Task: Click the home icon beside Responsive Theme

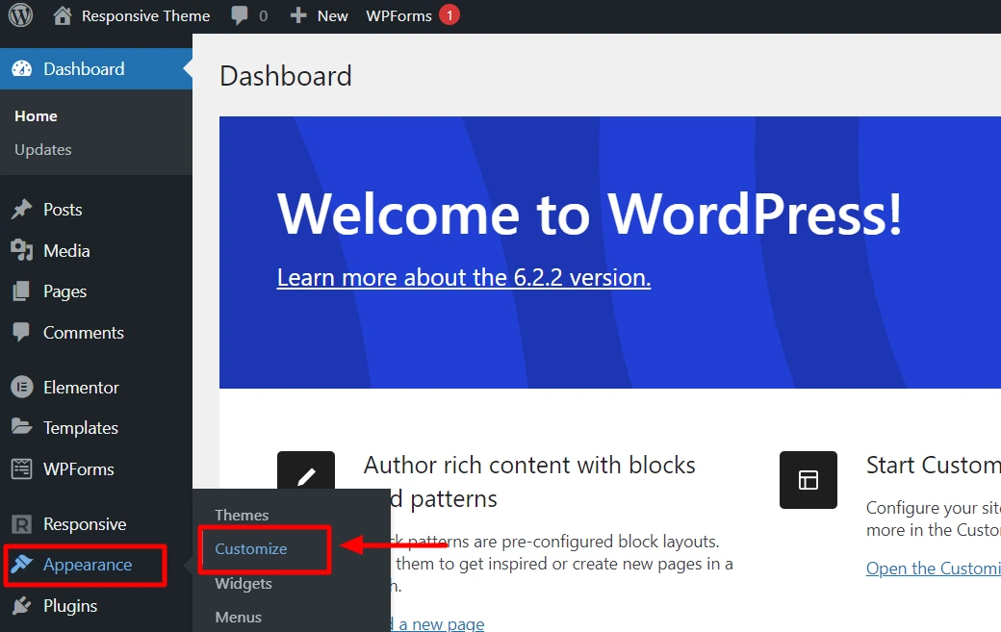Action: point(62,15)
